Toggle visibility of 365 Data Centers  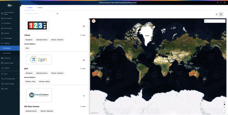click(x=84, y=96)
